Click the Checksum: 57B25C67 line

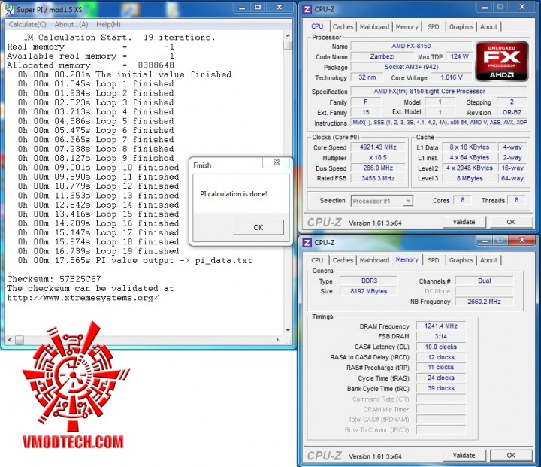coord(54,279)
